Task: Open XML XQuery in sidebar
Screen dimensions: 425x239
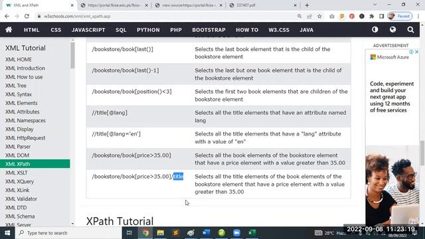Action: tap(19, 181)
